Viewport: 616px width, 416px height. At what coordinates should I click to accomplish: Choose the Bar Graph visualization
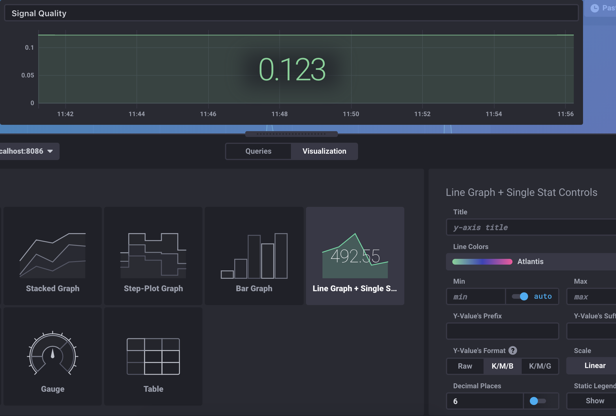pos(254,256)
